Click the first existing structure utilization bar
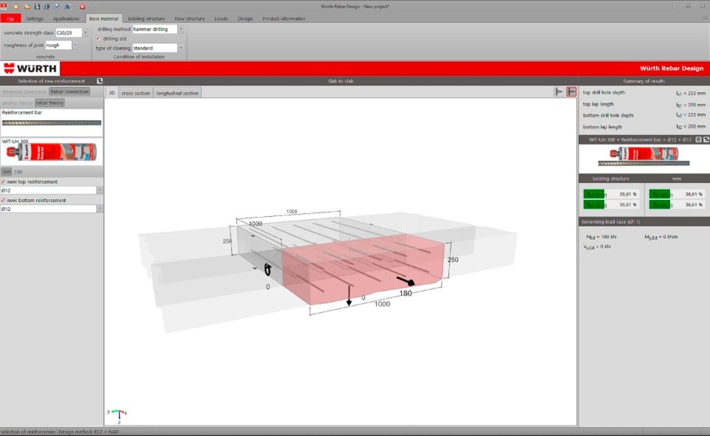This screenshot has height=436, width=710. 594,194
